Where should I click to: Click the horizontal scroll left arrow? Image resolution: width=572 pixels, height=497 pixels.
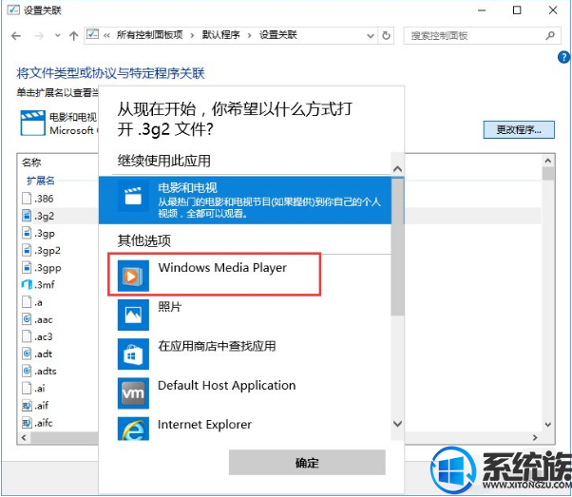coord(24,437)
